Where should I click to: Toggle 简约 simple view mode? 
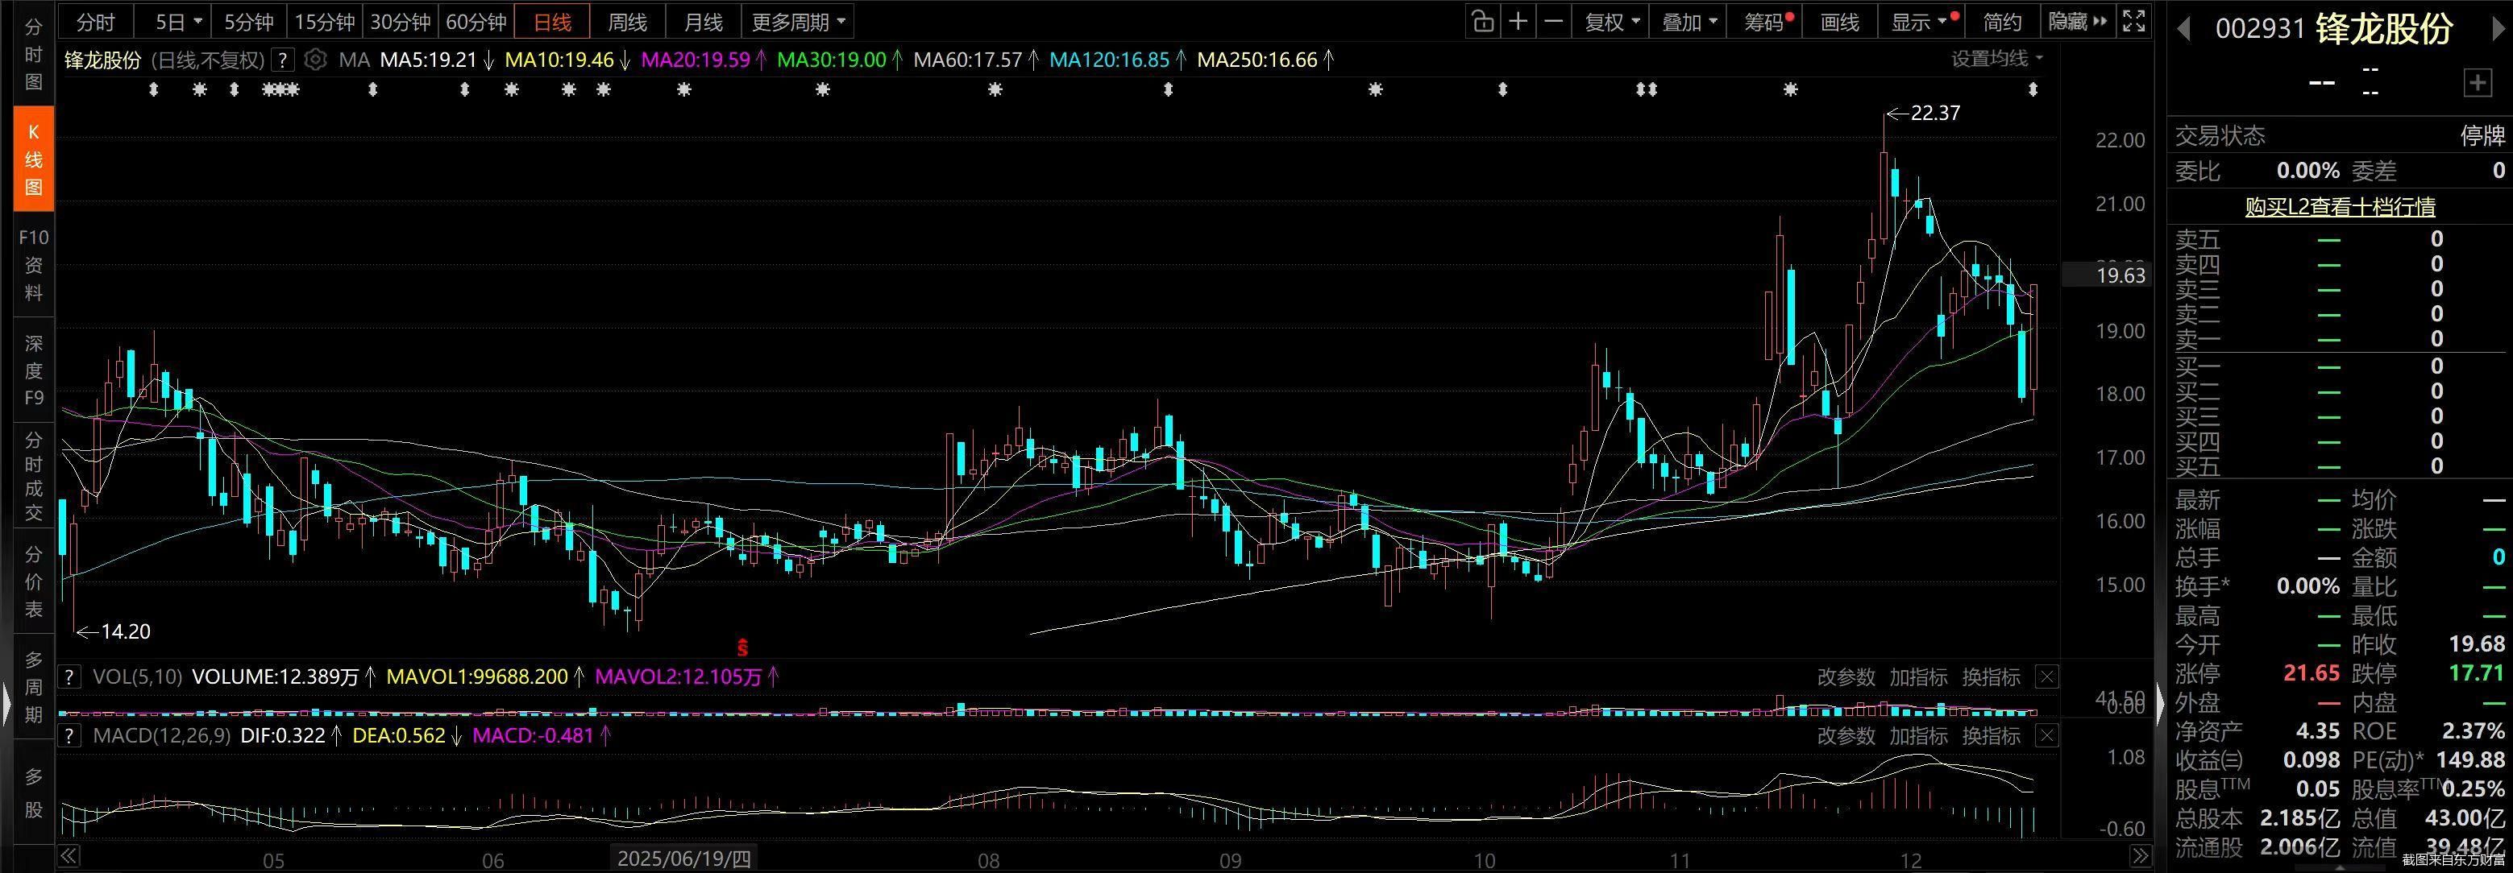tap(2002, 22)
